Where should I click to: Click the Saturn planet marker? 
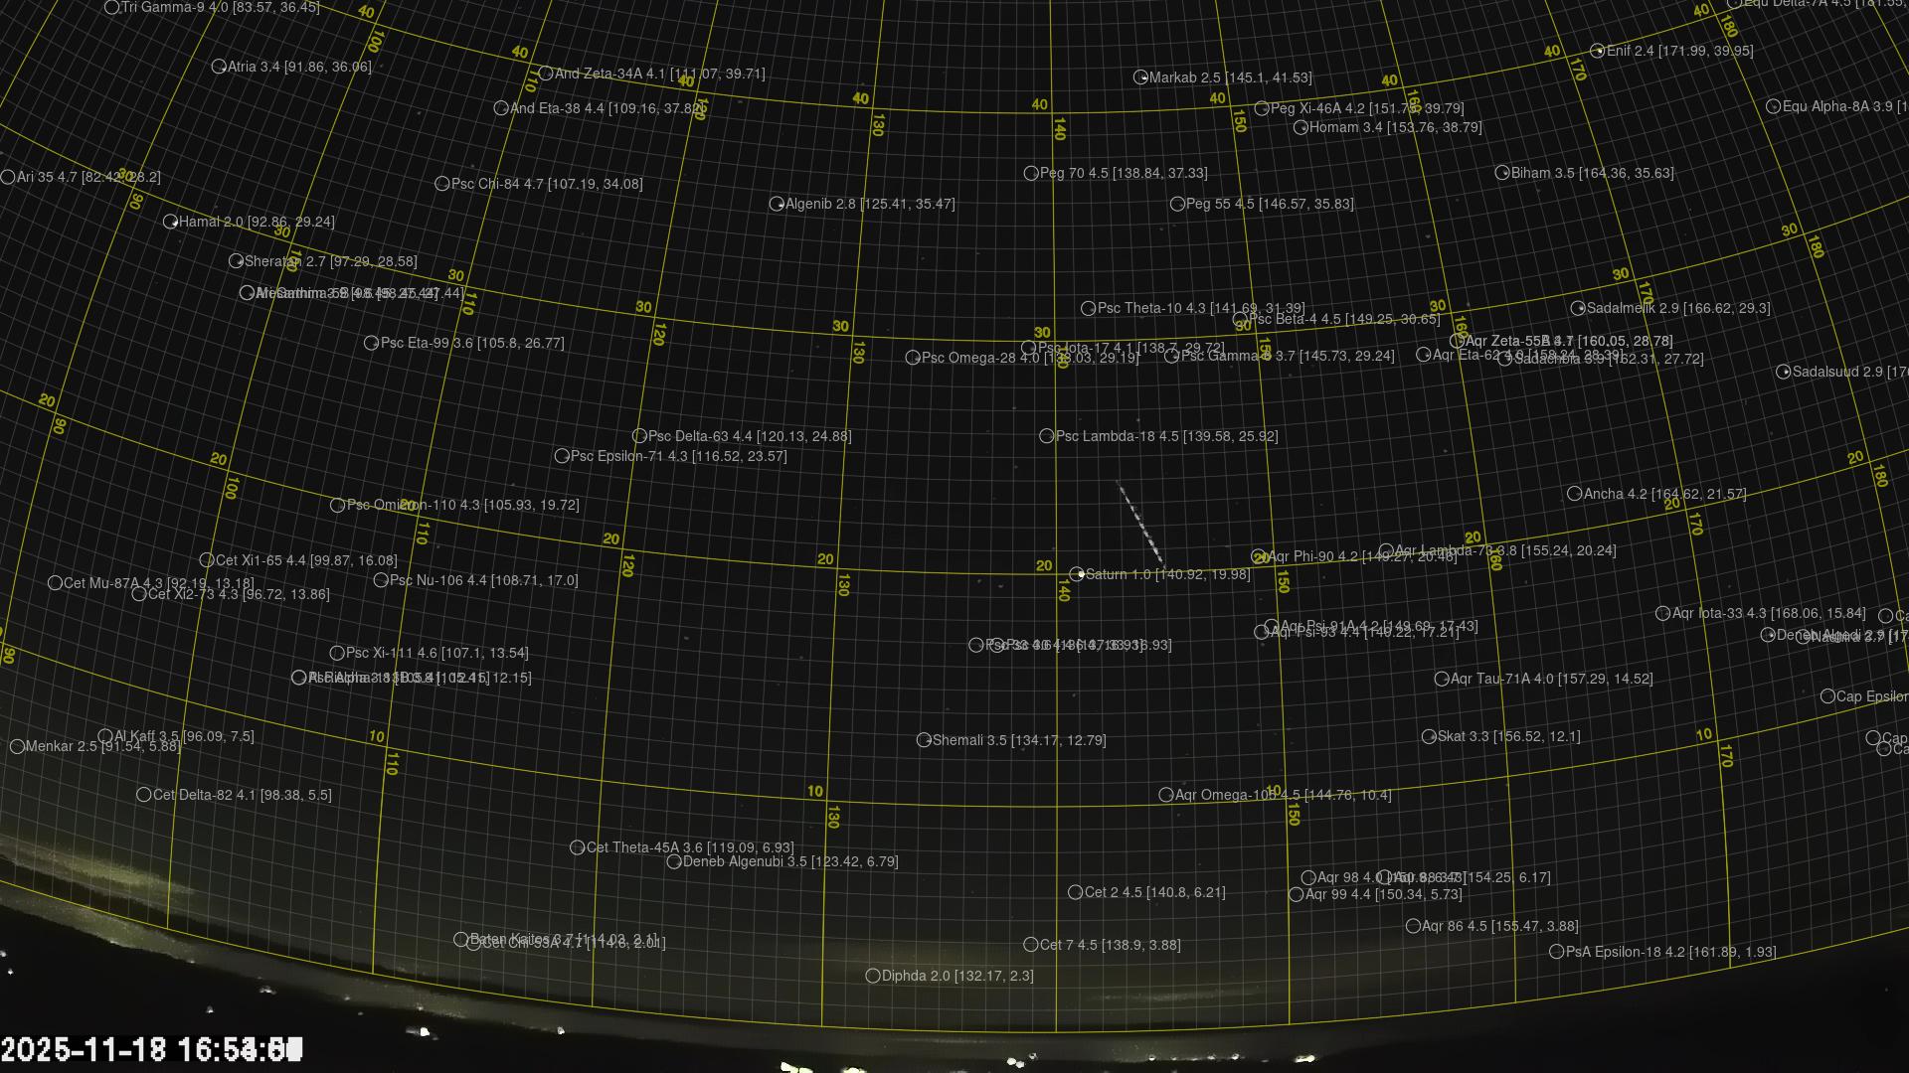[x=1077, y=574]
